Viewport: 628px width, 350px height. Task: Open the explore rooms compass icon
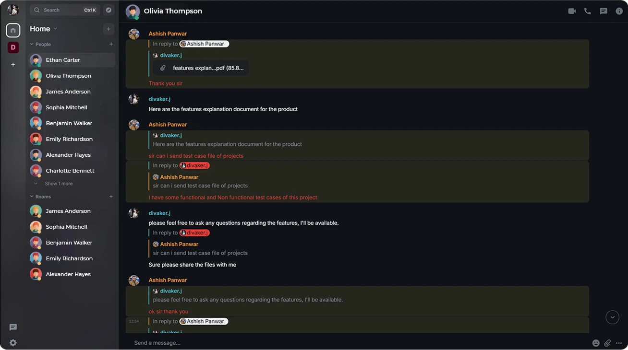click(x=109, y=10)
